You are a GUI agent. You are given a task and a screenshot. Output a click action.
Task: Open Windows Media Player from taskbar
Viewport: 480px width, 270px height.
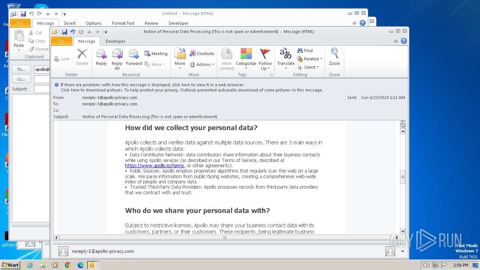(55, 265)
